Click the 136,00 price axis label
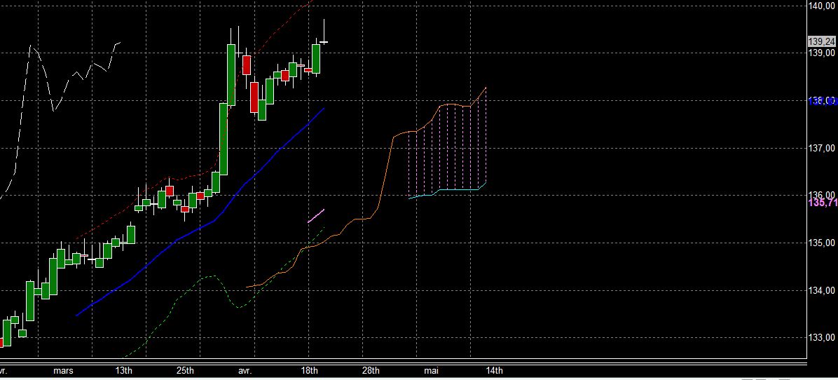This screenshot has width=838, height=380. (x=823, y=195)
